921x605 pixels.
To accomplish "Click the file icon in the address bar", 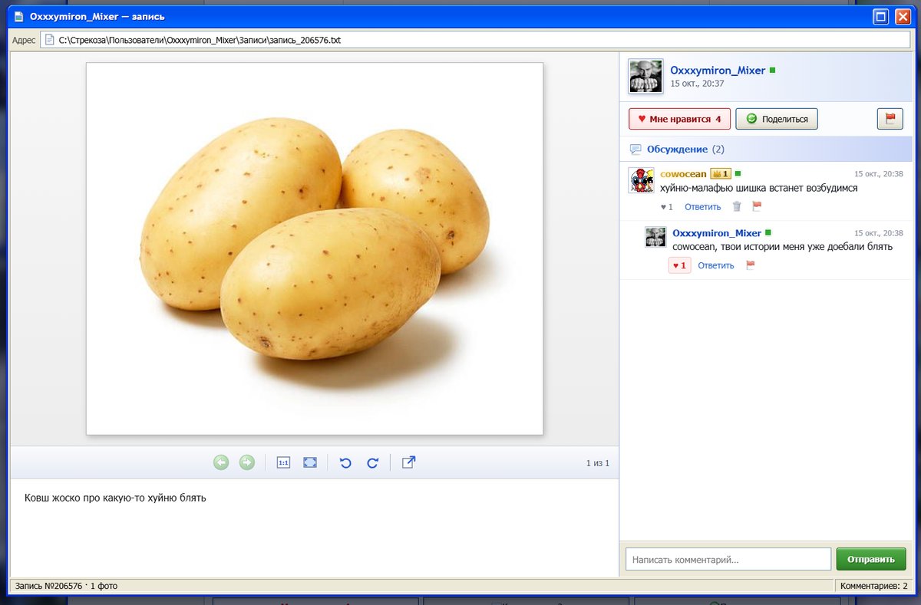I will 49,40.
